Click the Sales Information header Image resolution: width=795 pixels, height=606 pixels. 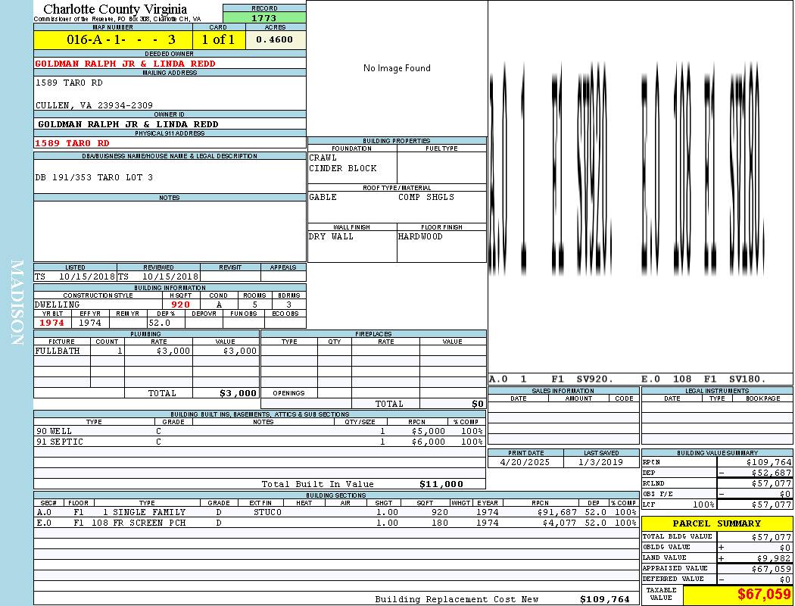563,390
